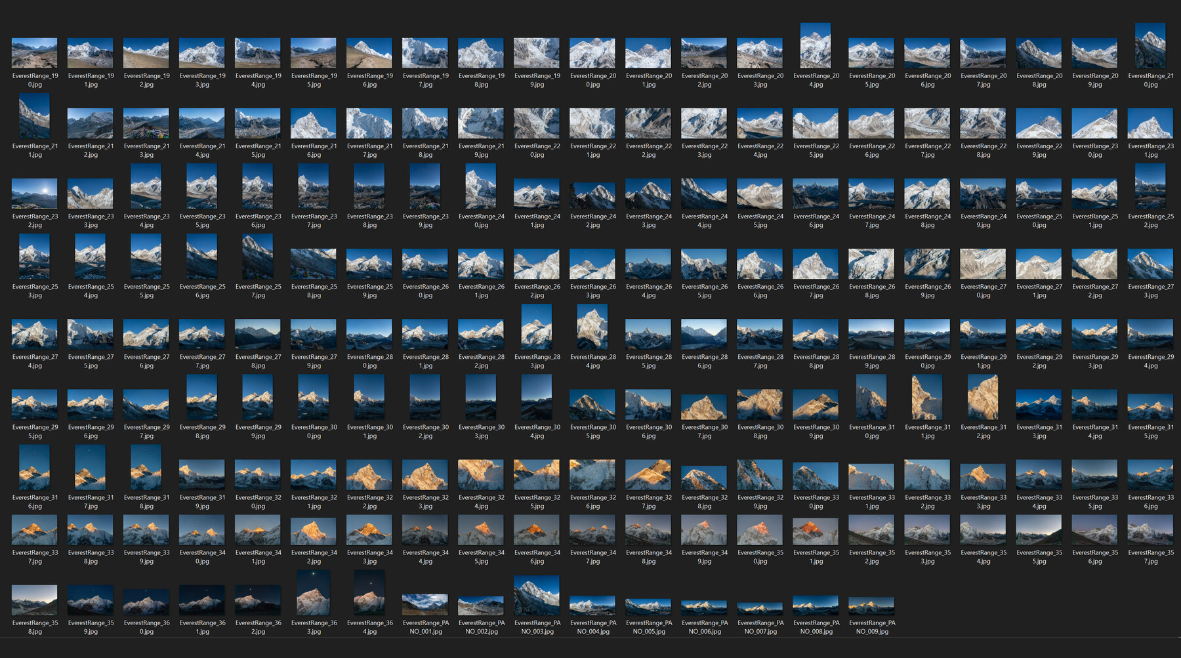Click the filename label EverestRange_333.jpg
This screenshot has width=1181, height=658.
(x=983, y=501)
